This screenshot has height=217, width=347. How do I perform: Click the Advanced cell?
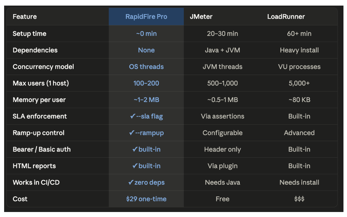(299, 133)
